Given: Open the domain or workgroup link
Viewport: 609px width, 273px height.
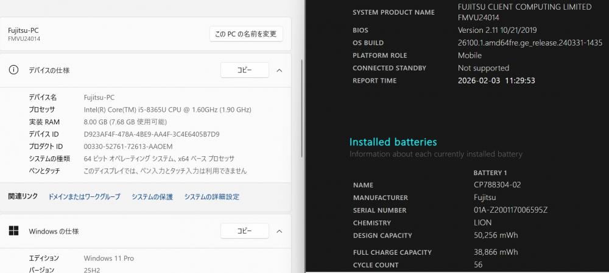Looking at the screenshot, I should point(84,196).
